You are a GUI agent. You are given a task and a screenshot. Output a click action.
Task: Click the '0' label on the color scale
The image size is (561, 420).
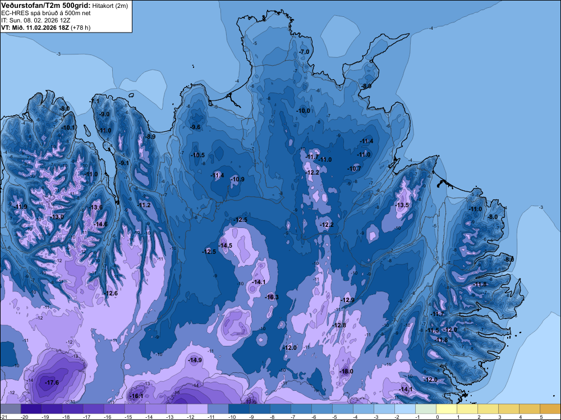tap(438, 417)
